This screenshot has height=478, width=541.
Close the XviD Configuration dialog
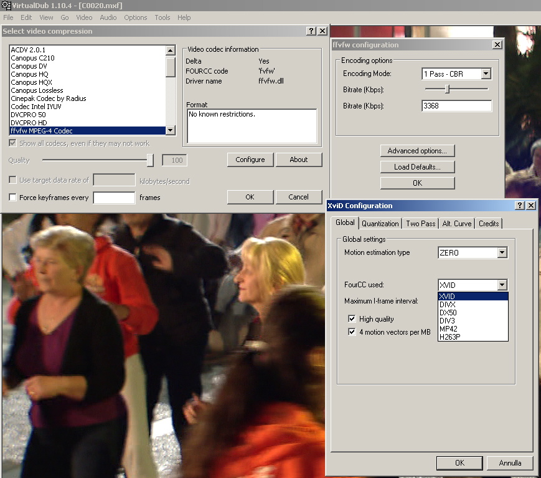click(531, 206)
